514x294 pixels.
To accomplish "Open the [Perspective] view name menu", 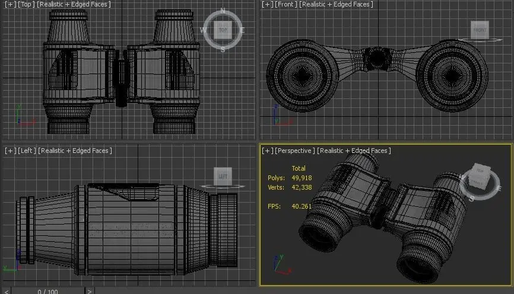I will (295, 151).
